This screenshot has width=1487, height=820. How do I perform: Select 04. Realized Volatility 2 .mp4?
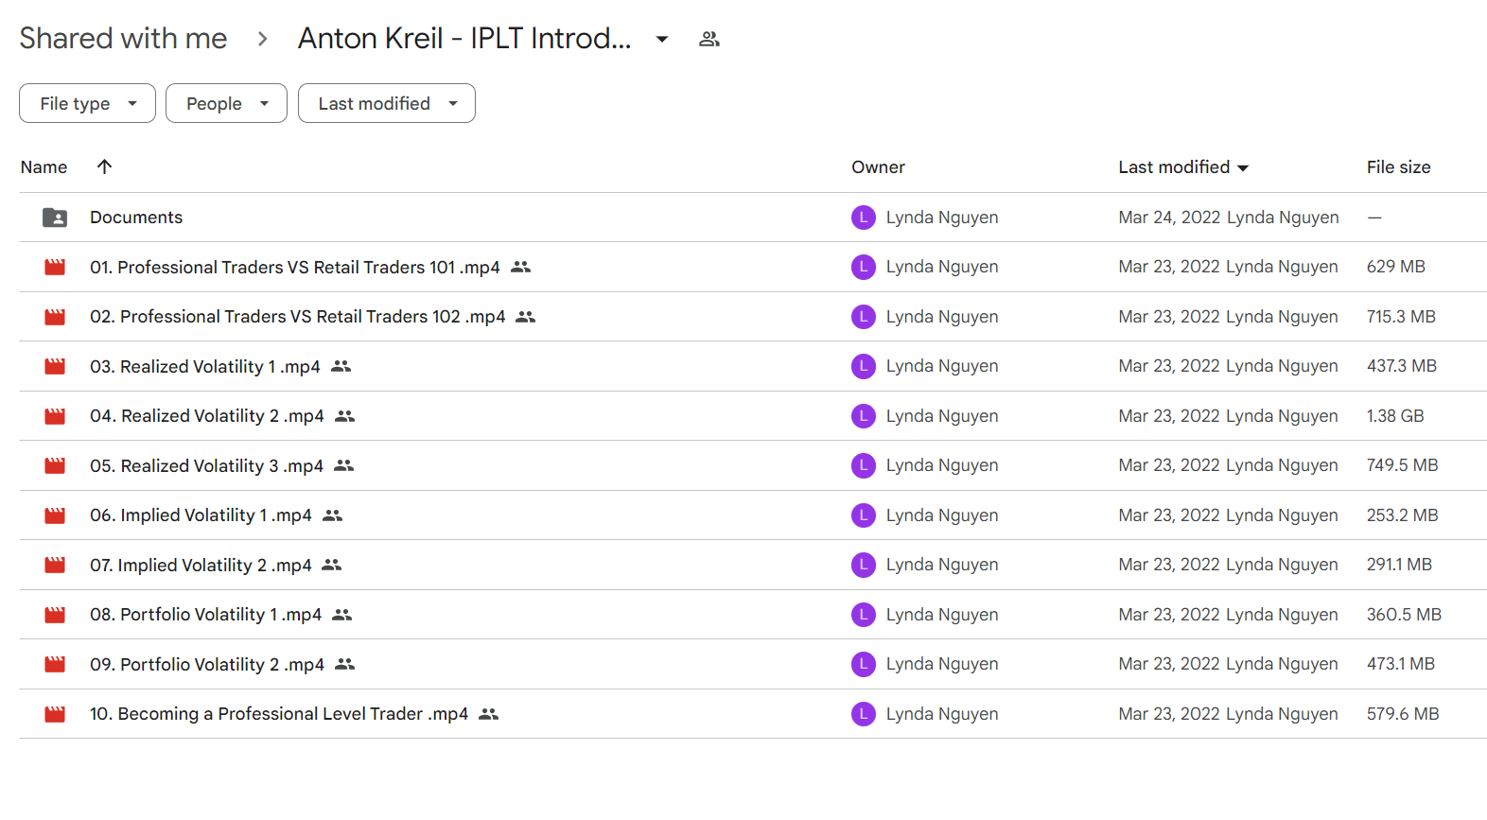coord(207,416)
